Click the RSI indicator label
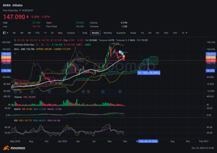The width and height of the screenshot is (217, 153). (x=16, y=120)
